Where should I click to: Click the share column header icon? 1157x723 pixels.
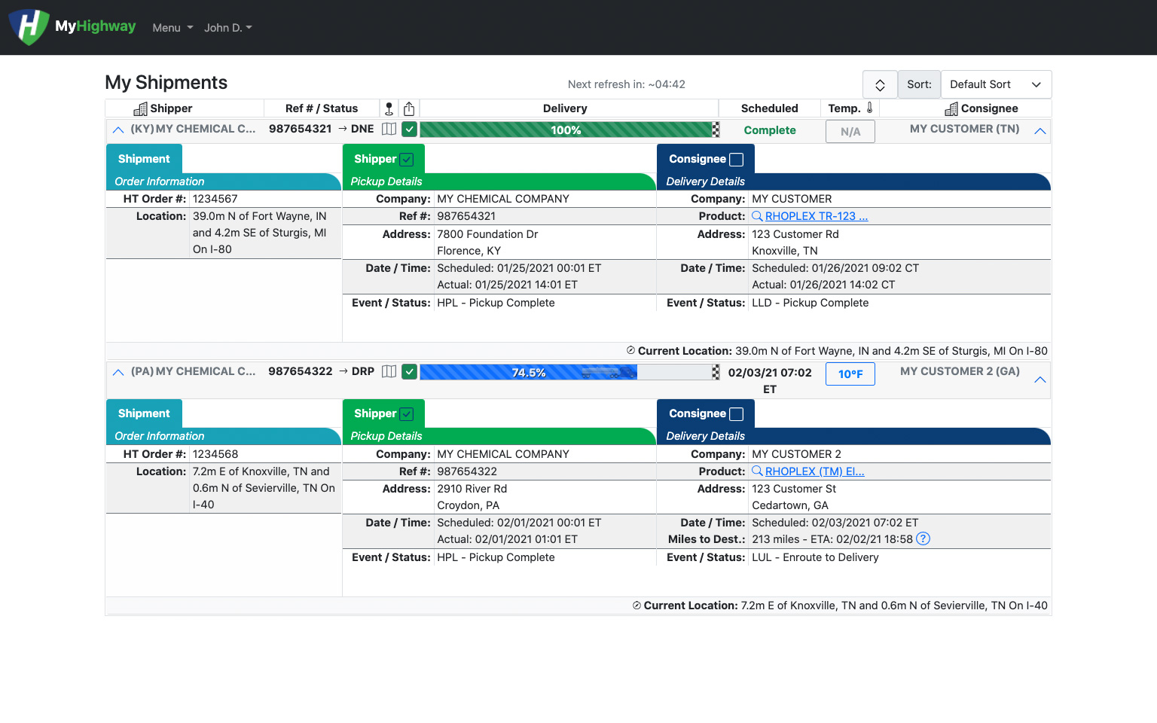tap(409, 108)
